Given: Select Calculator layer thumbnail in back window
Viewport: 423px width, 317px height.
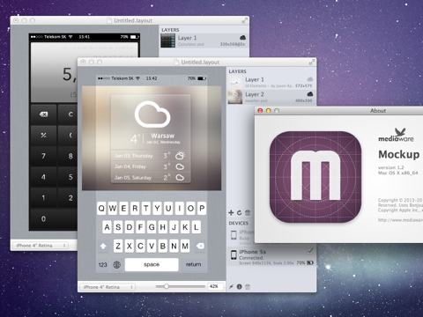Looking at the screenshot, I should [x=168, y=41].
